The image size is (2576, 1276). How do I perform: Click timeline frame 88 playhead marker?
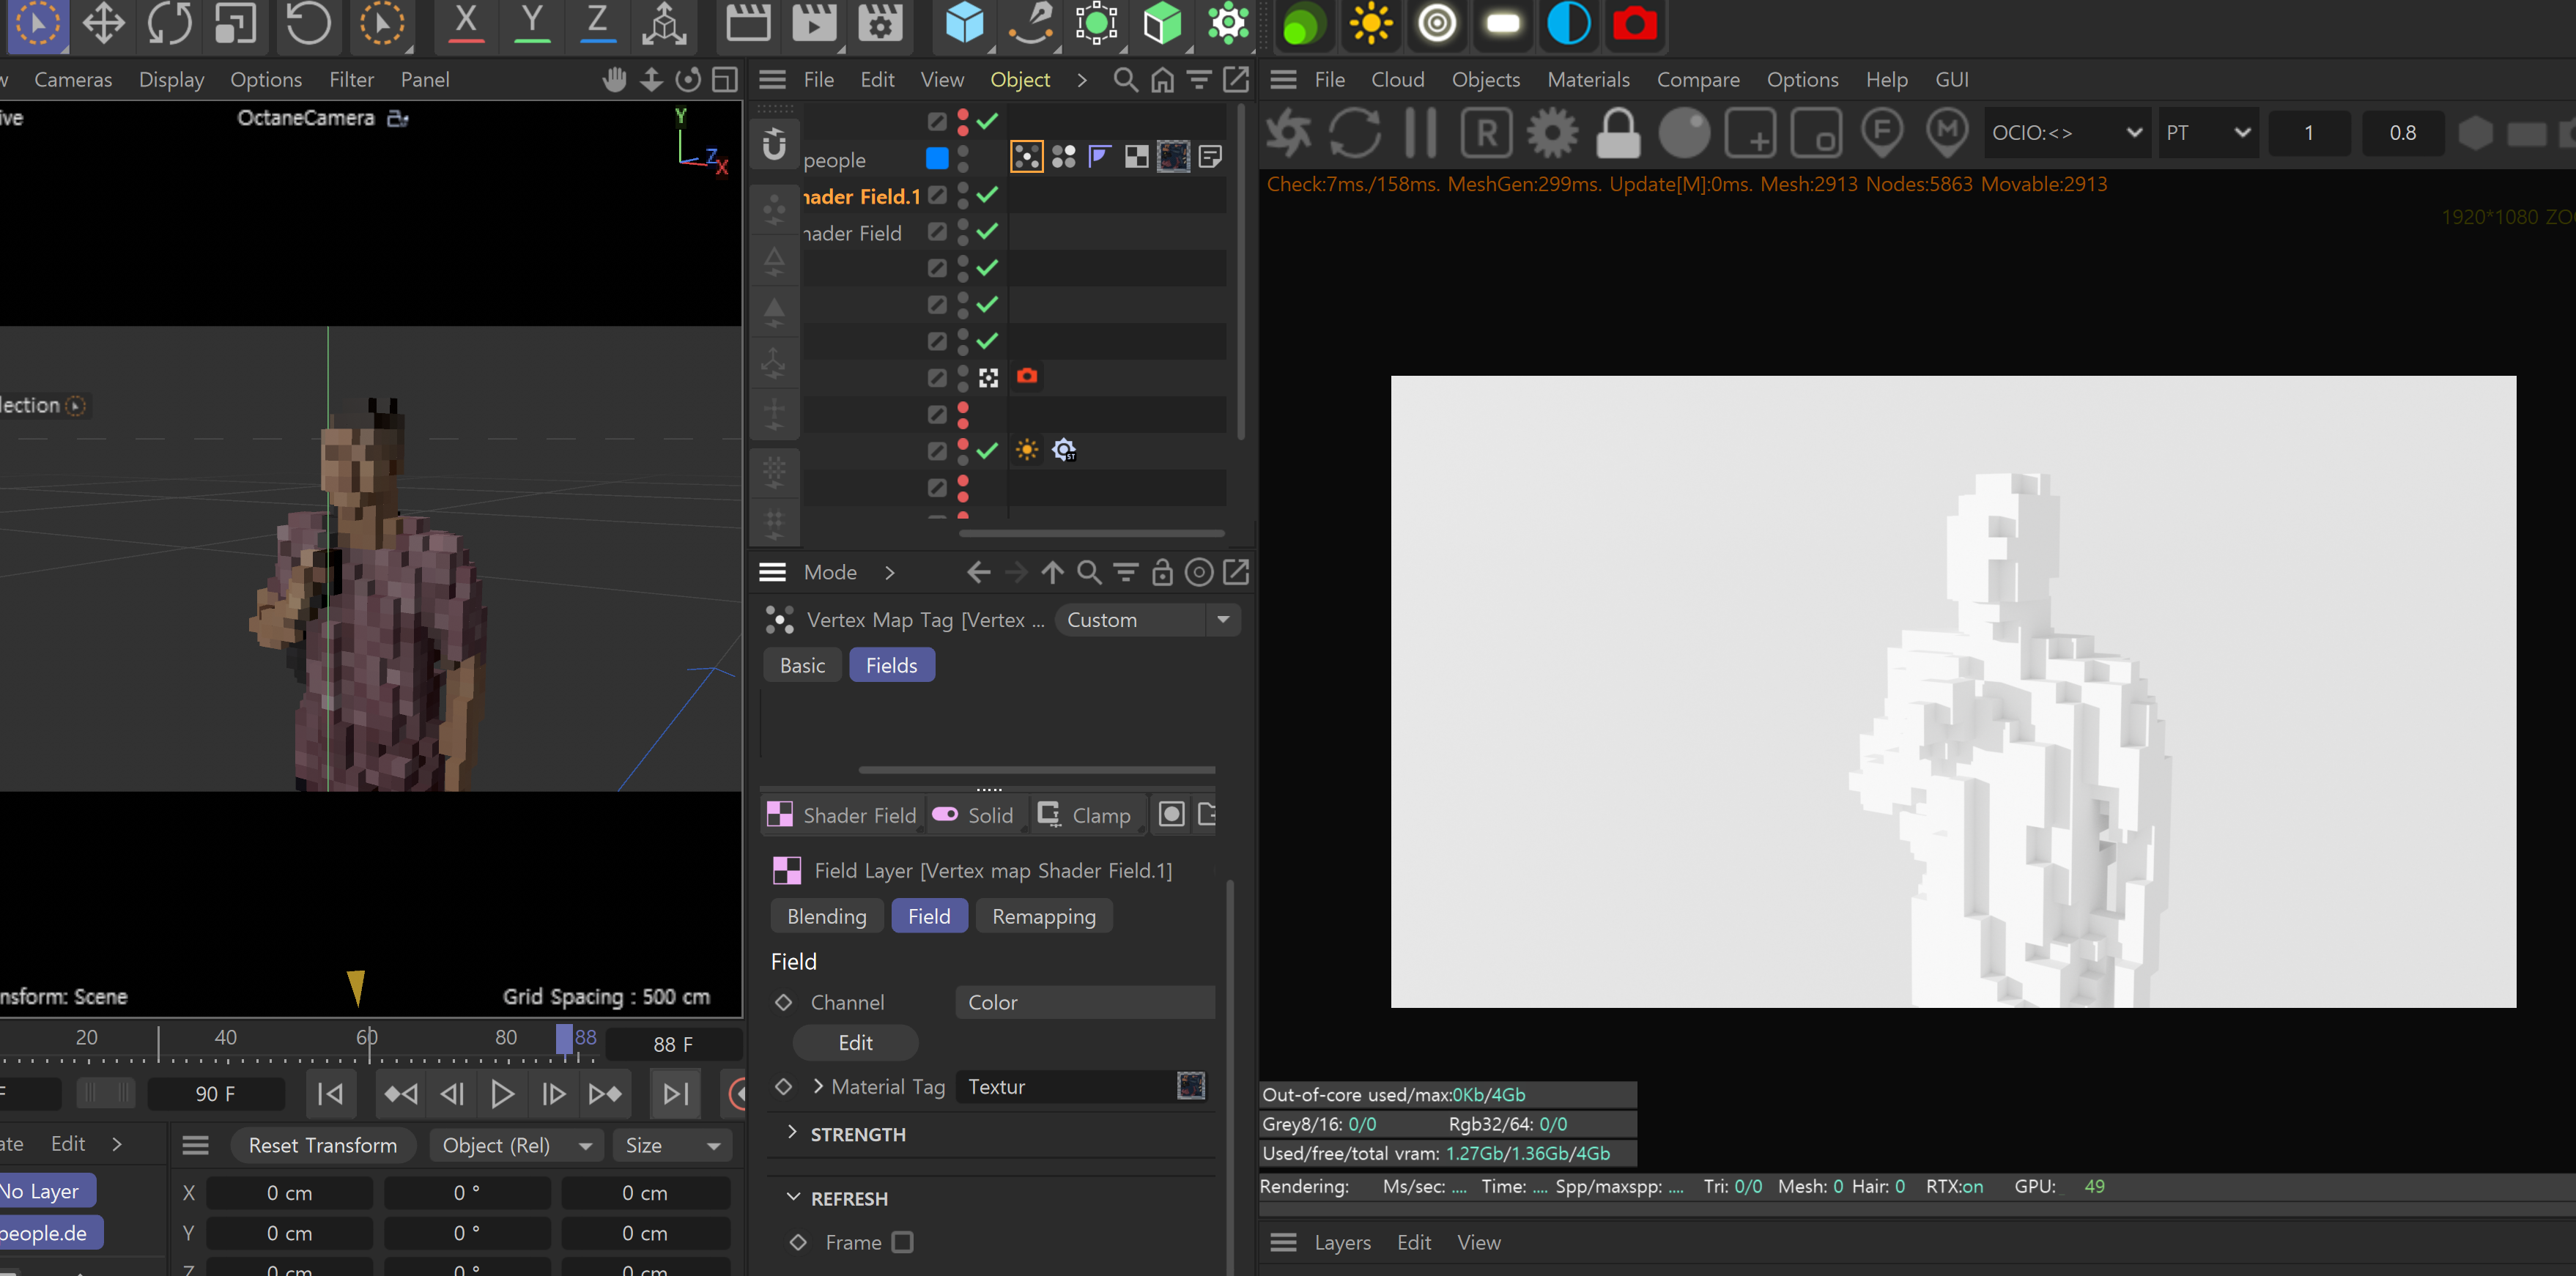565,1039
